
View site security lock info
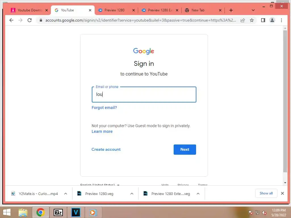pos(41,20)
